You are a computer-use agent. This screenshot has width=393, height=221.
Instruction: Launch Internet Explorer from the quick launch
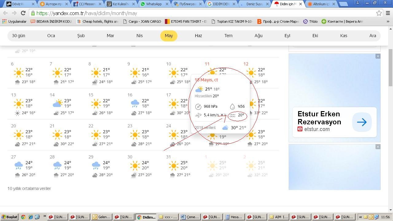(x=30, y=217)
